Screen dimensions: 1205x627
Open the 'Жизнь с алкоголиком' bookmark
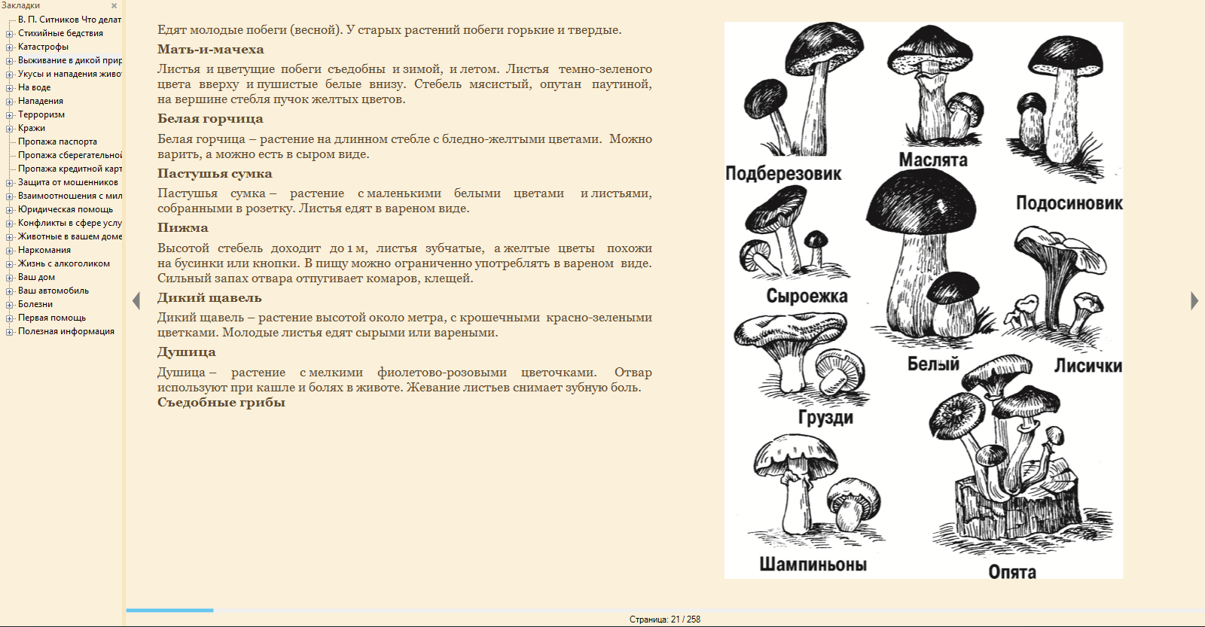click(x=64, y=263)
